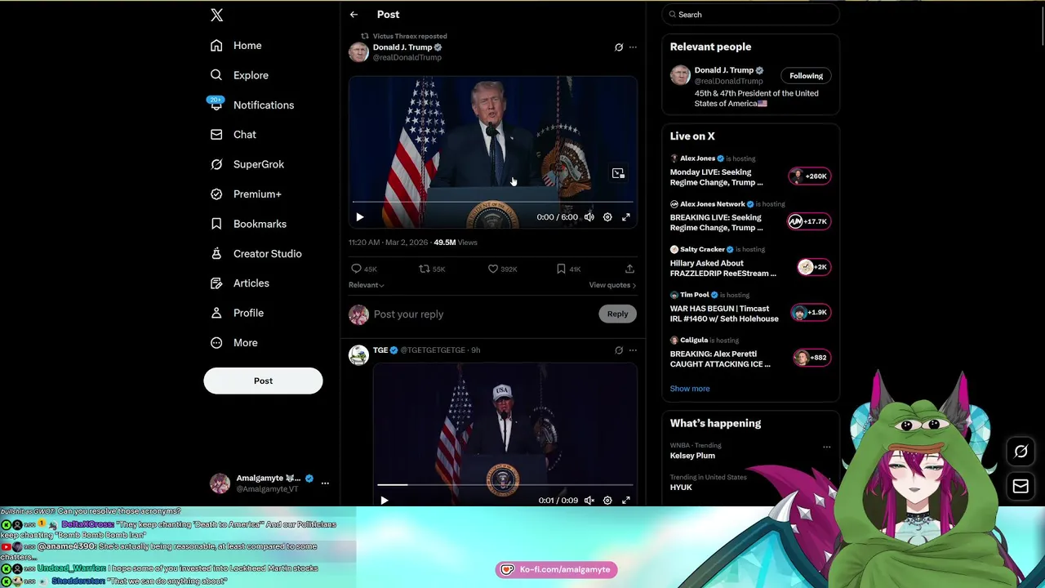Image resolution: width=1045 pixels, height=588 pixels.
Task: Seek the TGE video progress bar
Action: [505, 485]
